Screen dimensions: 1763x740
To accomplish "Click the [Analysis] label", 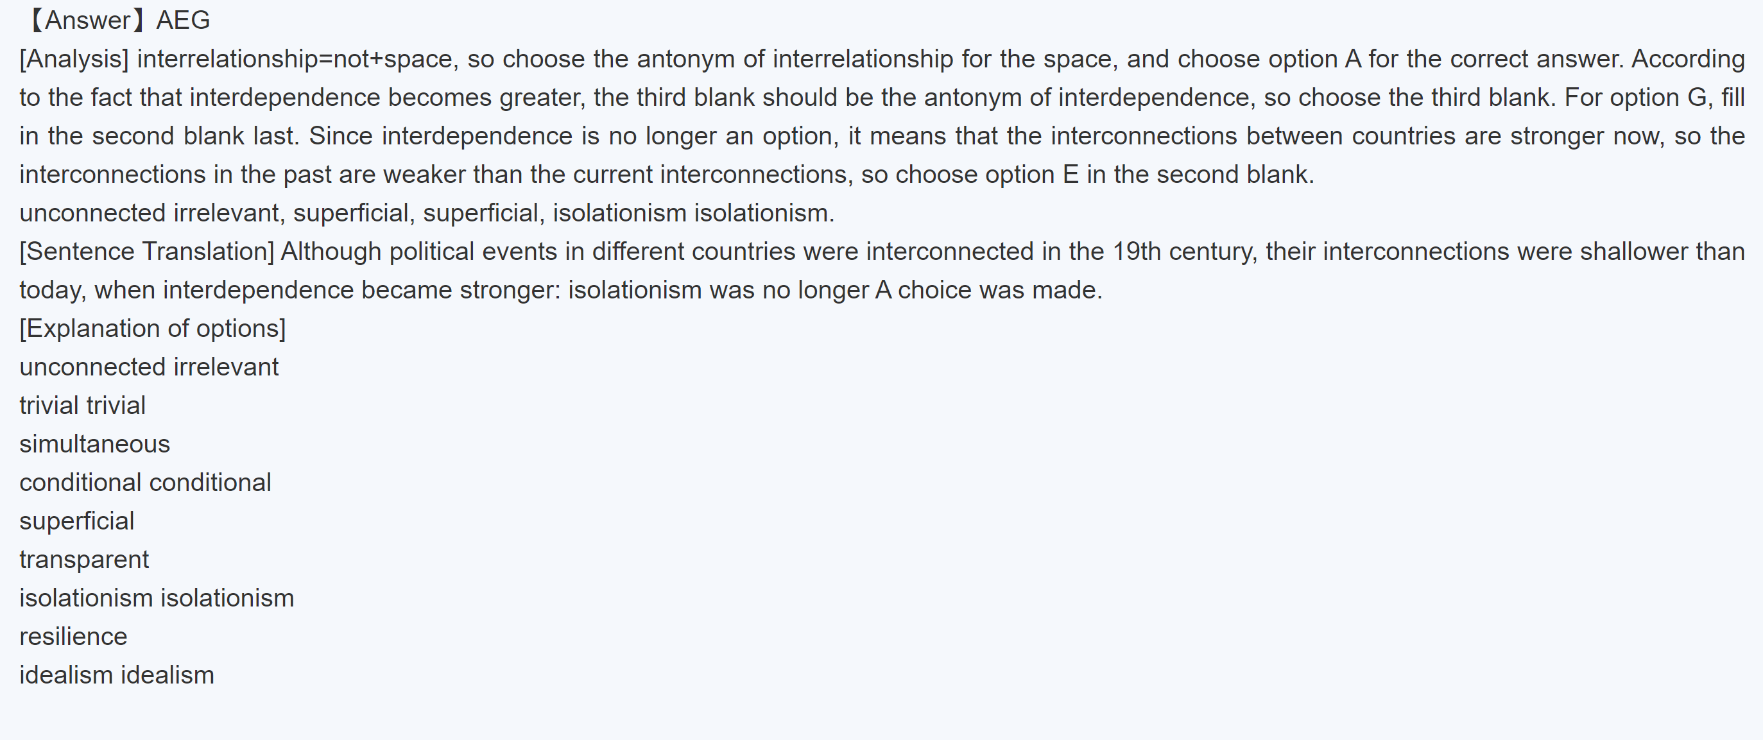I will click(x=74, y=60).
